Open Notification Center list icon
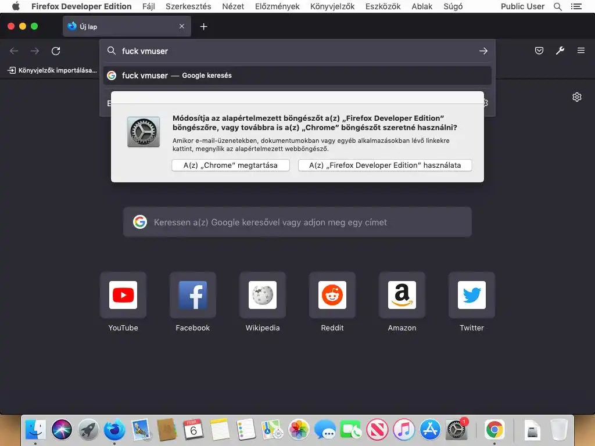This screenshot has height=446, width=595. 576,6
